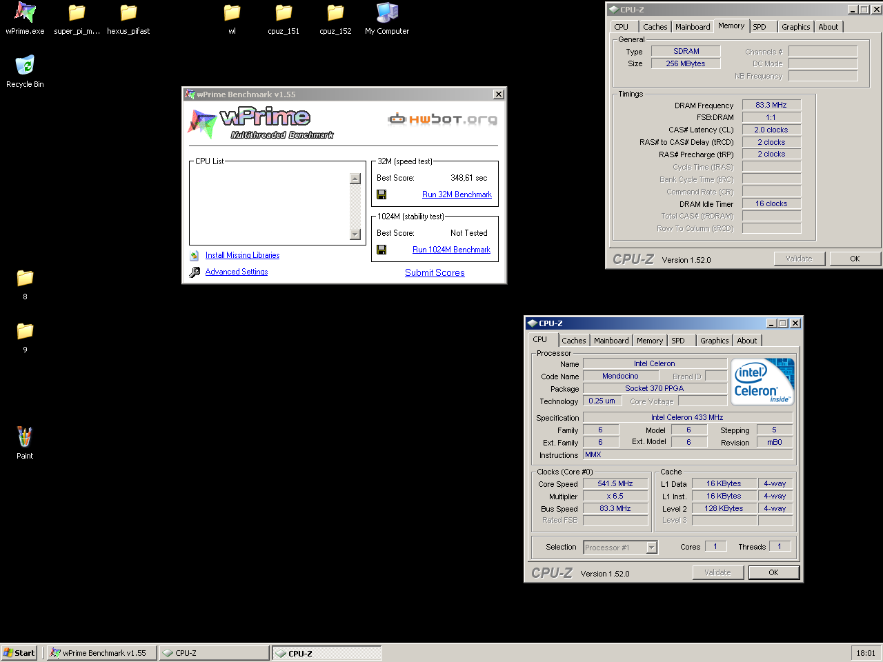Image resolution: width=883 pixels, height=662 pixels.
Task: Click the CPU-Z Memory window title icon
Action: (613, 10)
